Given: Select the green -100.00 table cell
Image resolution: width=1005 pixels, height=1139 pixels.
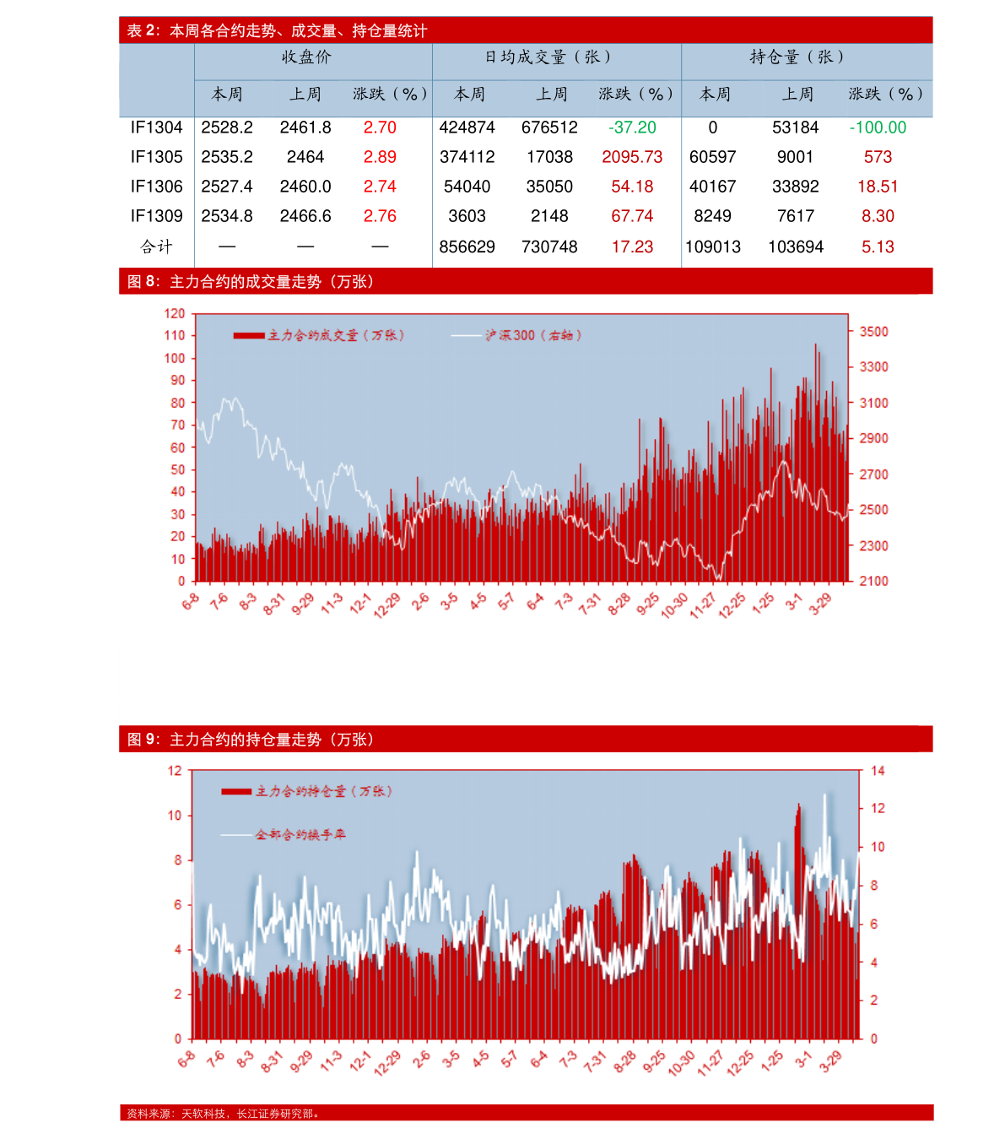Looking at the screenshot, I should pos(878,127).
